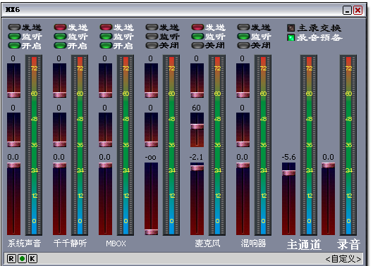Enable 监听 on the unnamed -oo channel
373x266 pixels.
[x=152, y=37]
